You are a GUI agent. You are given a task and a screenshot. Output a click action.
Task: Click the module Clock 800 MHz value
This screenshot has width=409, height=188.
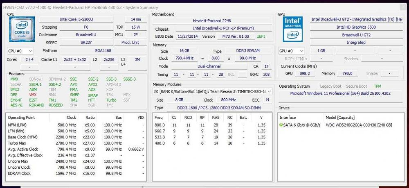click(228, 100)
